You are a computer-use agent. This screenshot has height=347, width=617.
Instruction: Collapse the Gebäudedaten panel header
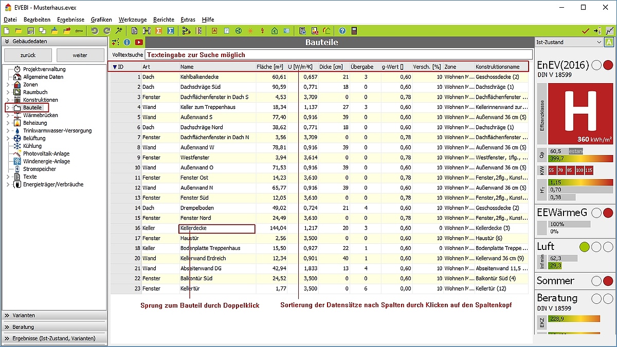point(55,42)
